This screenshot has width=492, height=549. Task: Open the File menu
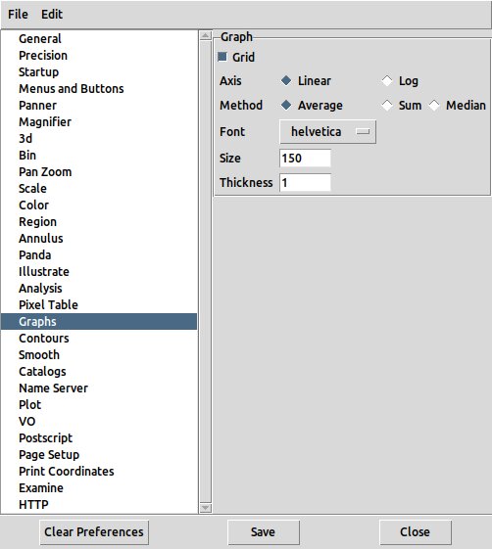point(18,15)
